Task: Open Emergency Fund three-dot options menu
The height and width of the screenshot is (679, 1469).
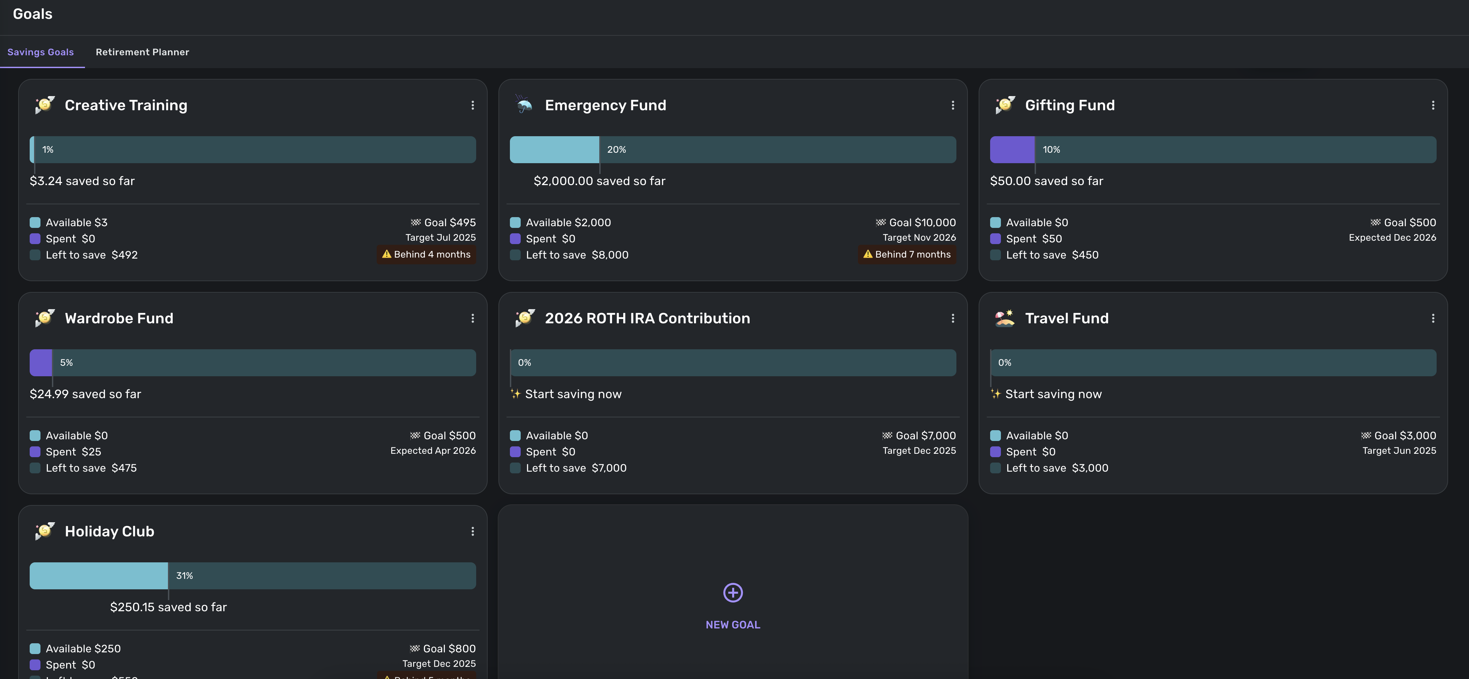Action: (x=952, y=106)
